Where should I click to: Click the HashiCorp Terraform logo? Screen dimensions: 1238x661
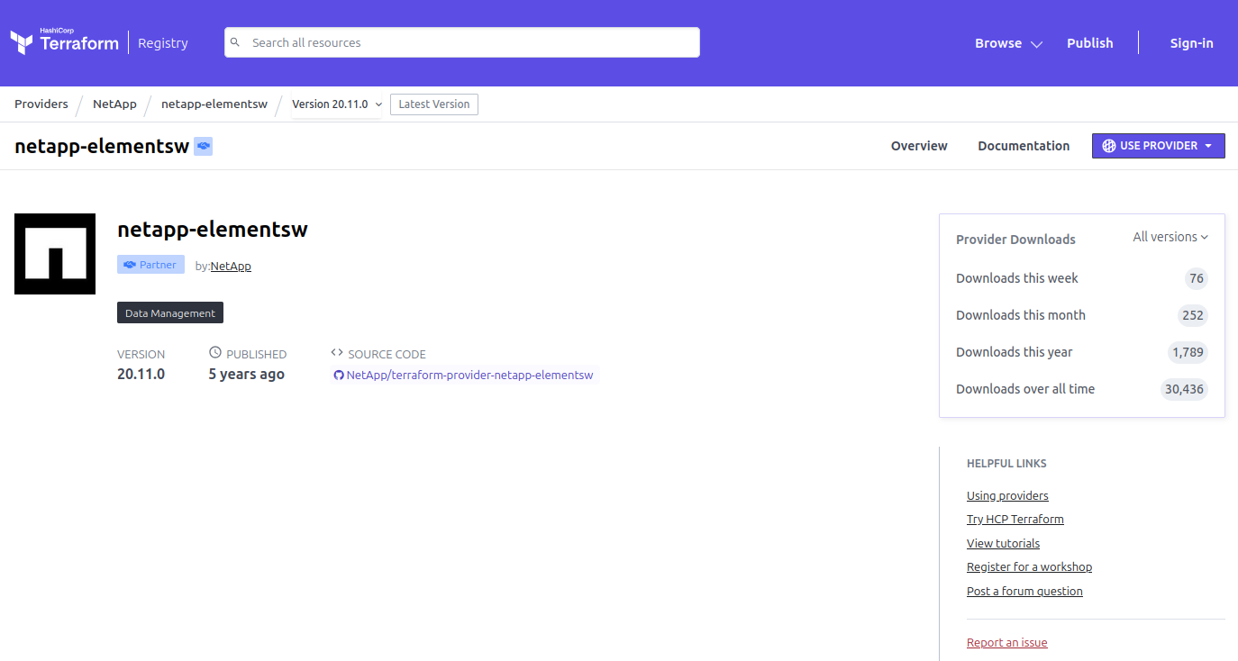[x=64, y=41]
